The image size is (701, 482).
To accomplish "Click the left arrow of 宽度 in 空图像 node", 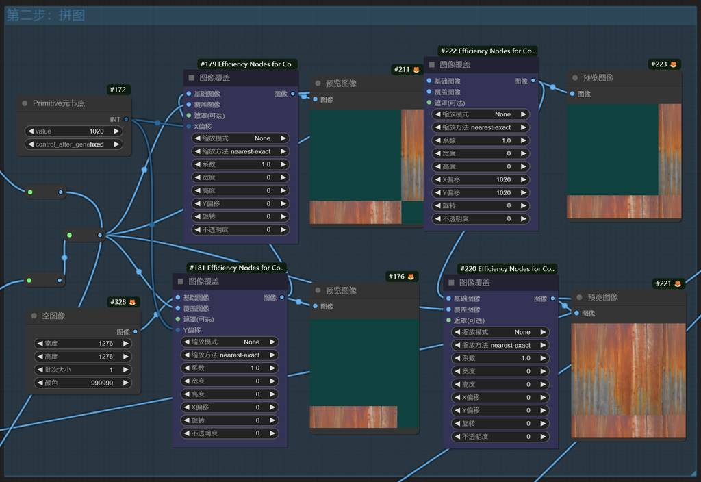I will (x=39, y=344).
